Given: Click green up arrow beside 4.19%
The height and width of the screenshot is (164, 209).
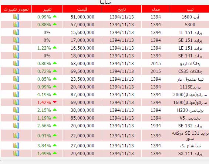Looking at the screenshot, I should [x=55, y=94].
